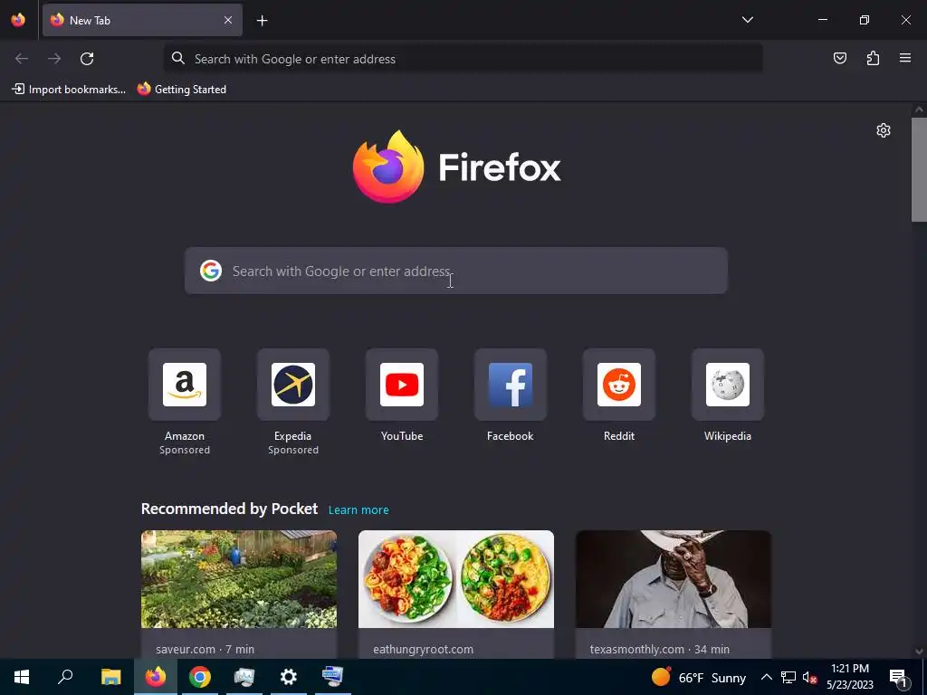Click the Firefox taskbar icon
Viewport: 927px width, 695px height.
156,677
